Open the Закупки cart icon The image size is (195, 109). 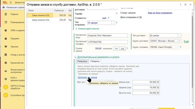[6, 47]
